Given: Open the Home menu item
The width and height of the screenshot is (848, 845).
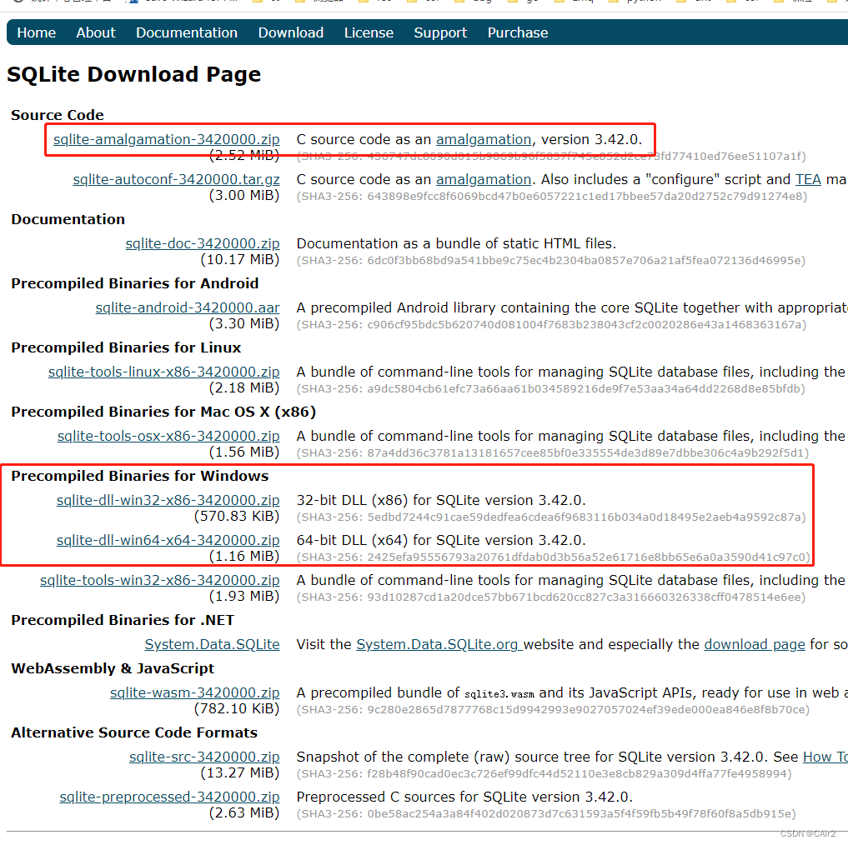Looking at the screenshot, I should [x=36, y=32].
